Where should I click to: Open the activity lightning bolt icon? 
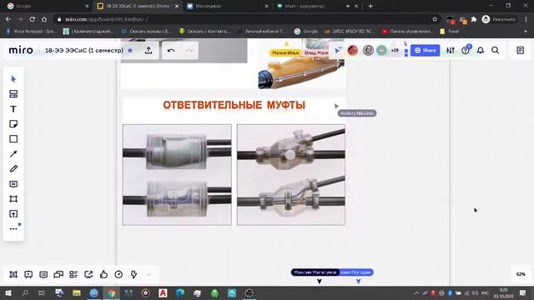click(133, 274)
